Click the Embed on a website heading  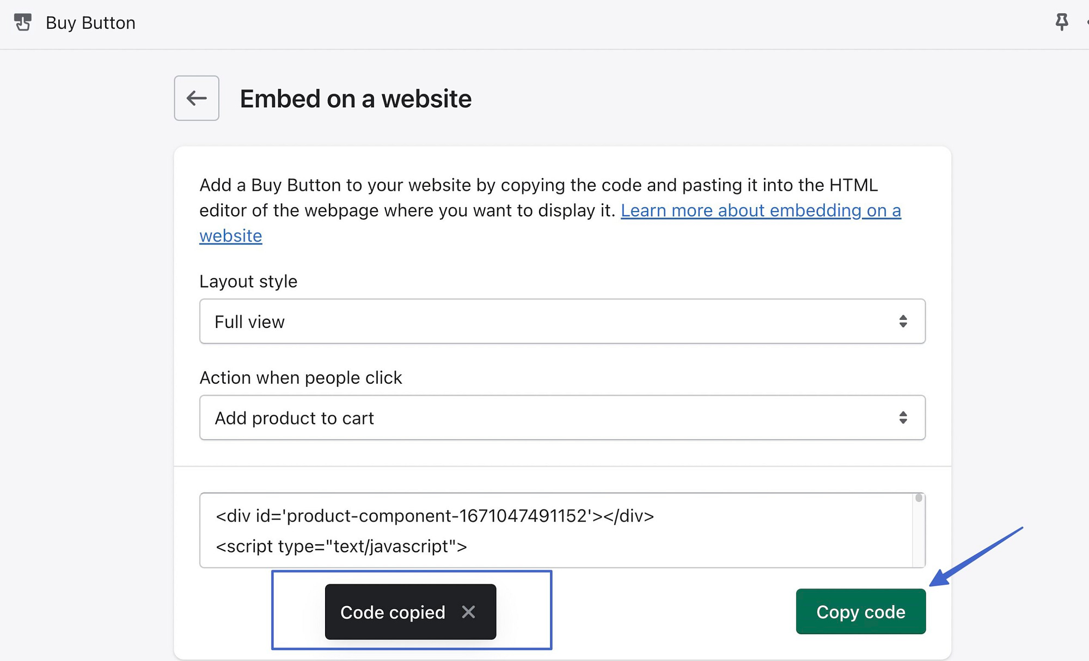[x=356, y=99]
